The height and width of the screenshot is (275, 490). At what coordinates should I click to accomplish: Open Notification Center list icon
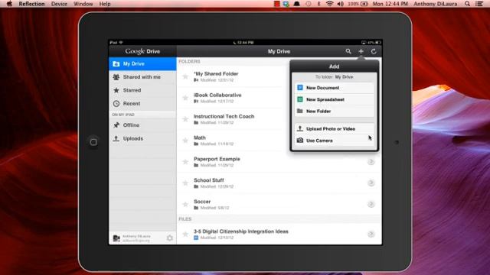click(479, 4)
